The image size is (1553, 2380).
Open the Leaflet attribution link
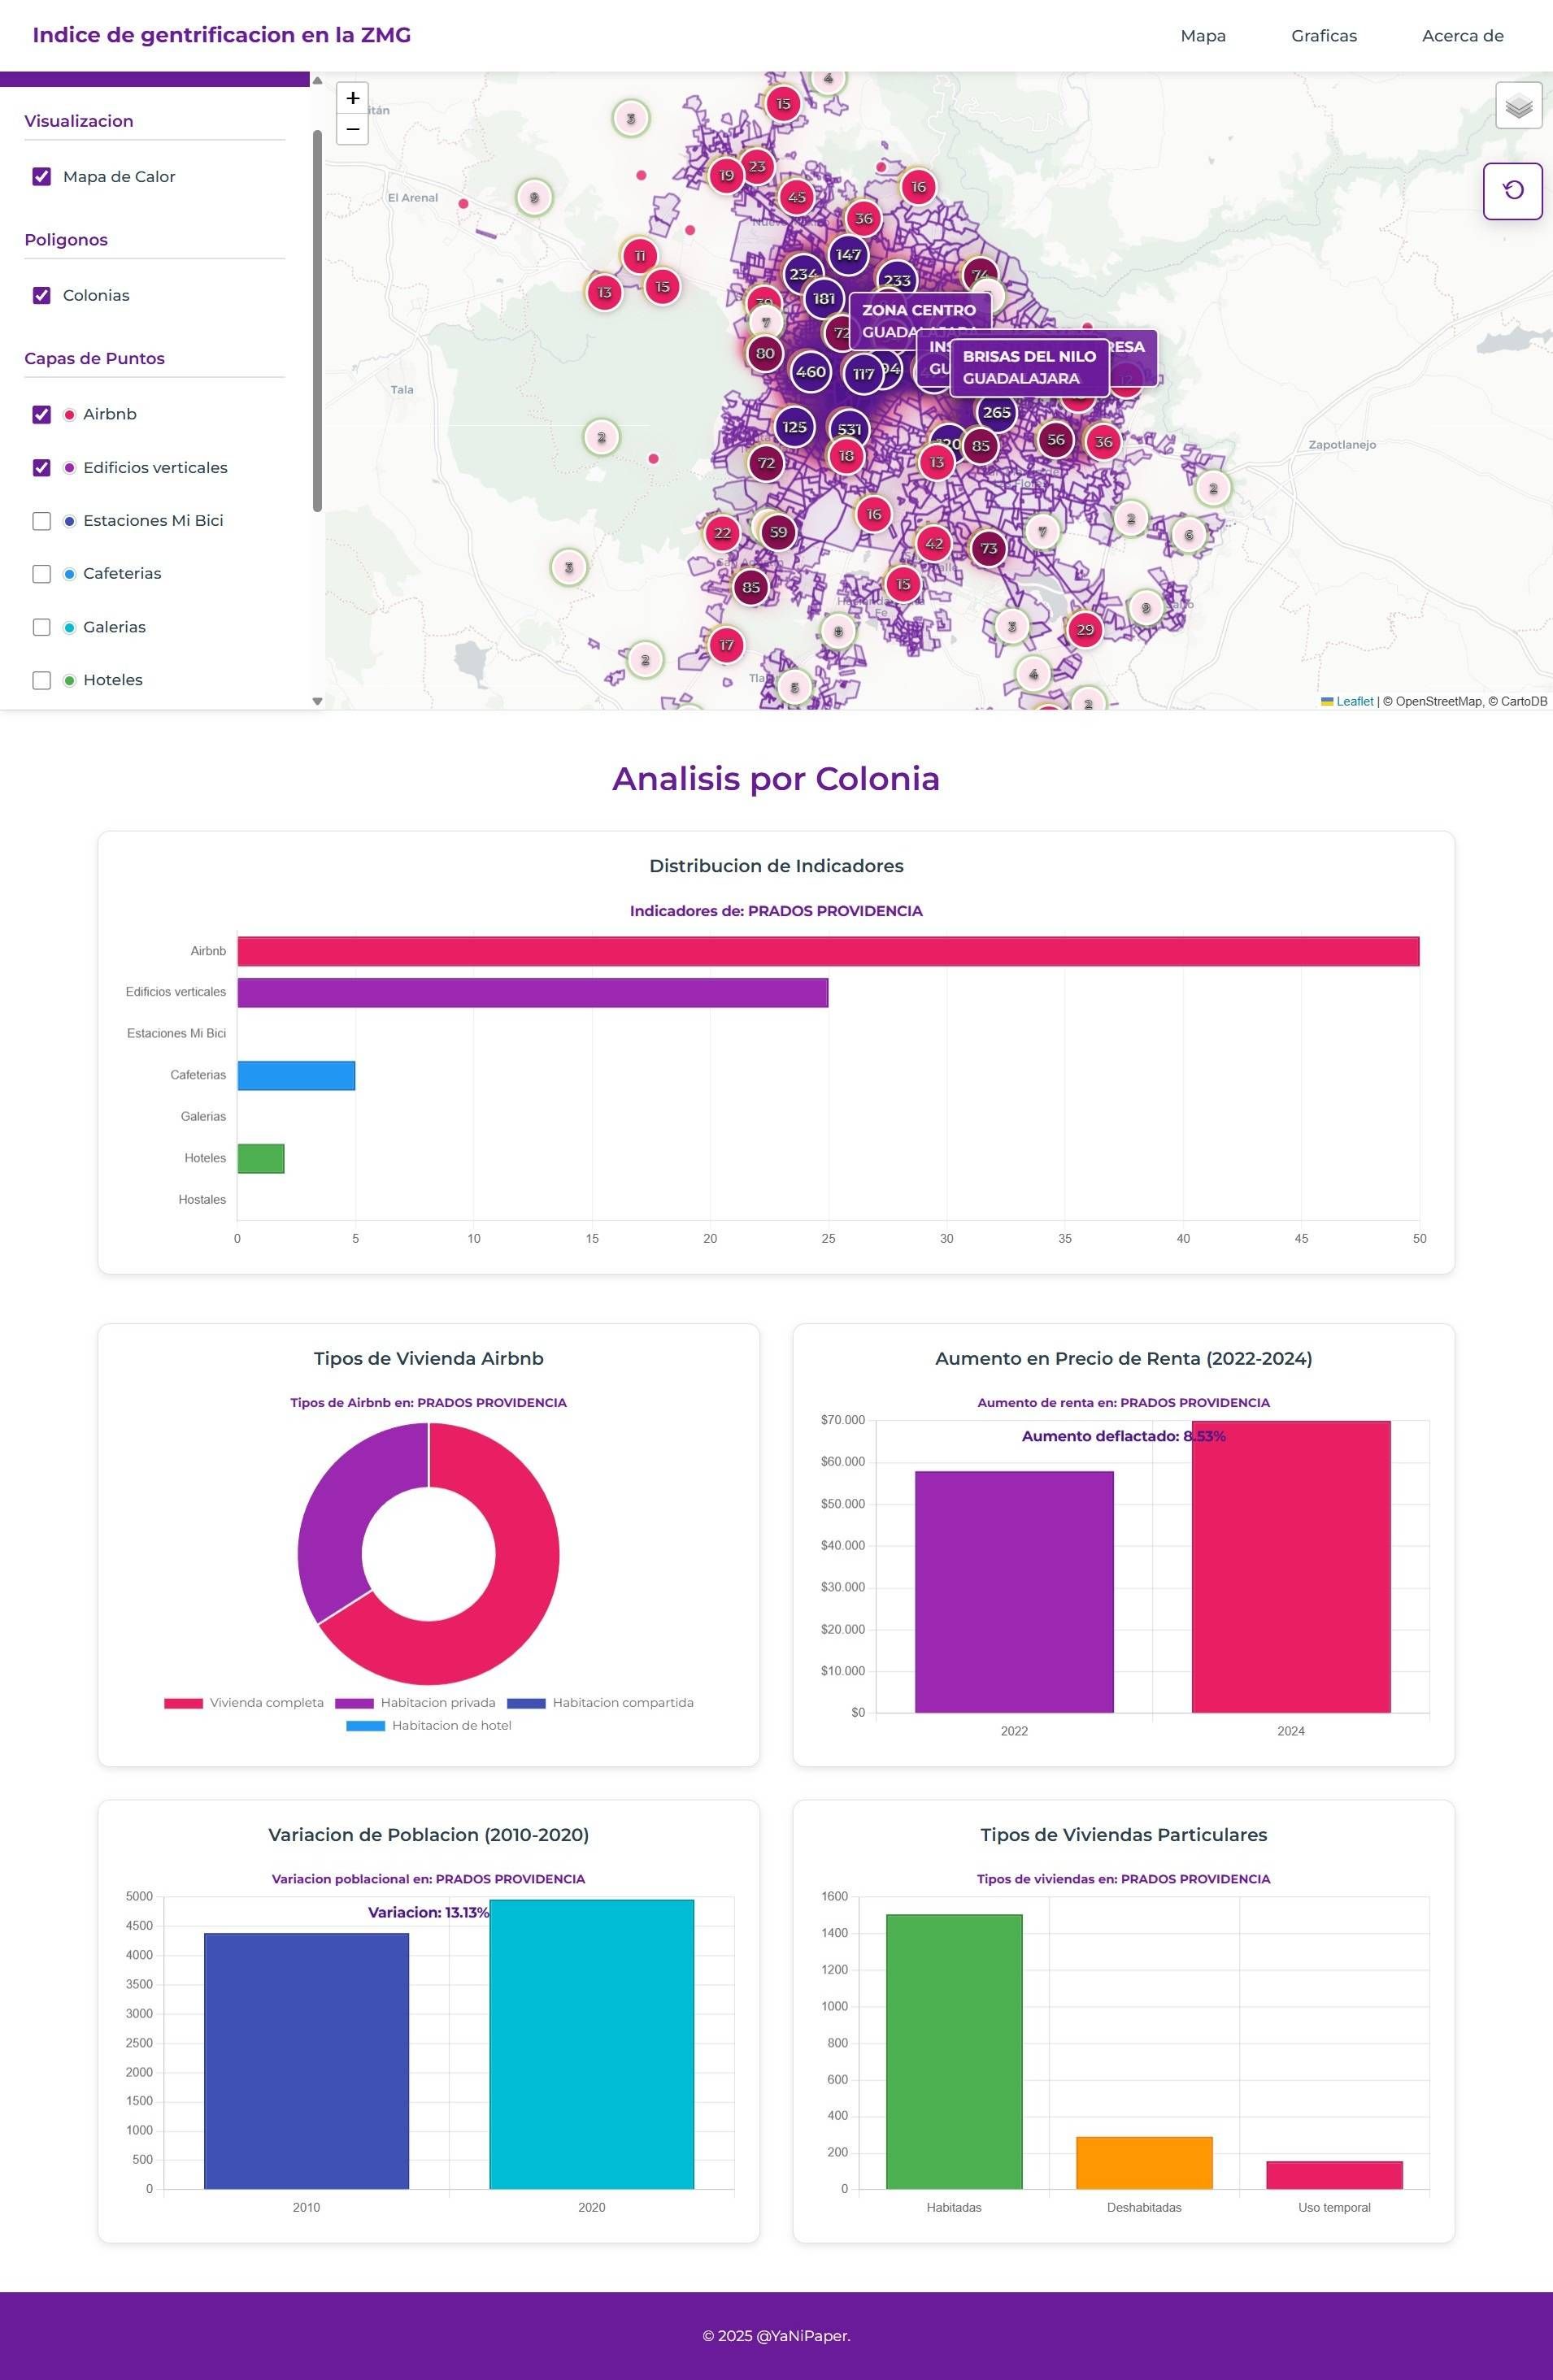[1354, 701]
